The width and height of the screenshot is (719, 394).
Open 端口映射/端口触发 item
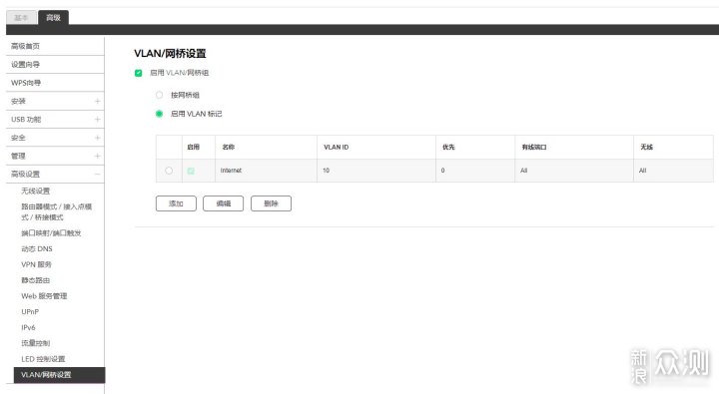[x=51, y=233]
